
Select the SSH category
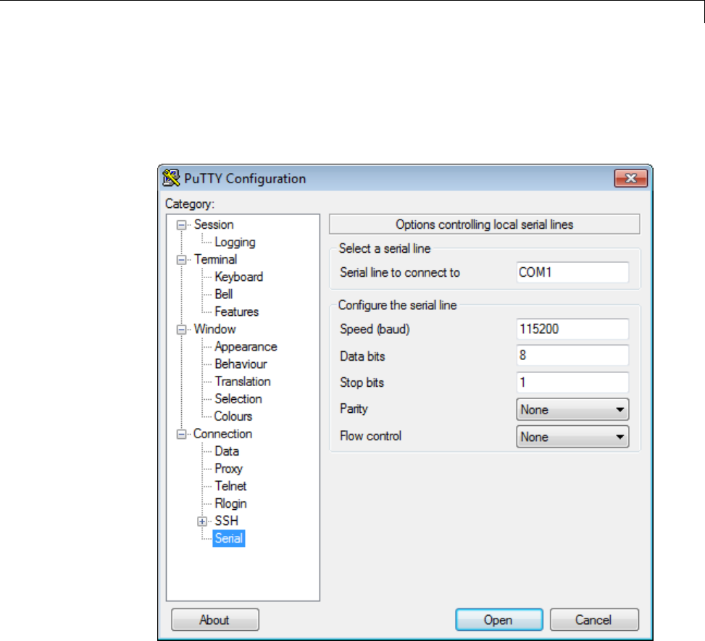[226, 521]
